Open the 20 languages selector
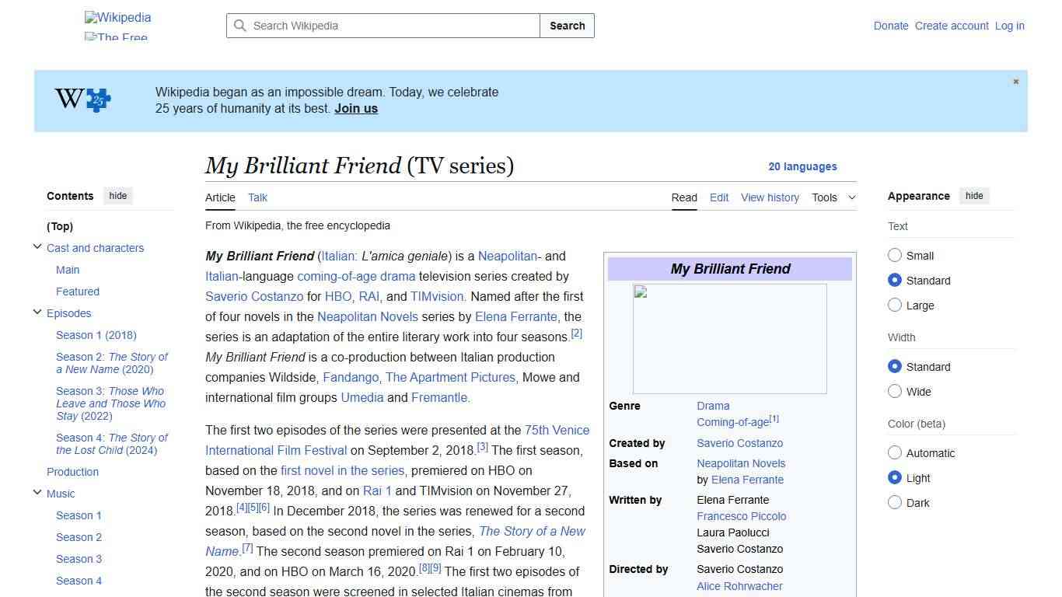Image resolution: width=1062 pixels, height=597 pixels. [x=803, y=166]
